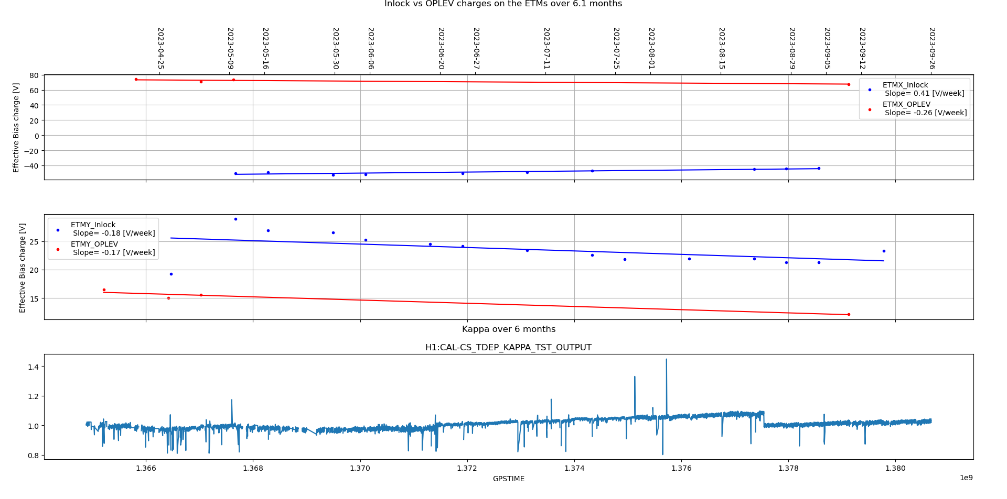Click the blue ETMY_Inlock legend marker
This screenshot has height=499, width=1007.
click(x=58, y=229)
